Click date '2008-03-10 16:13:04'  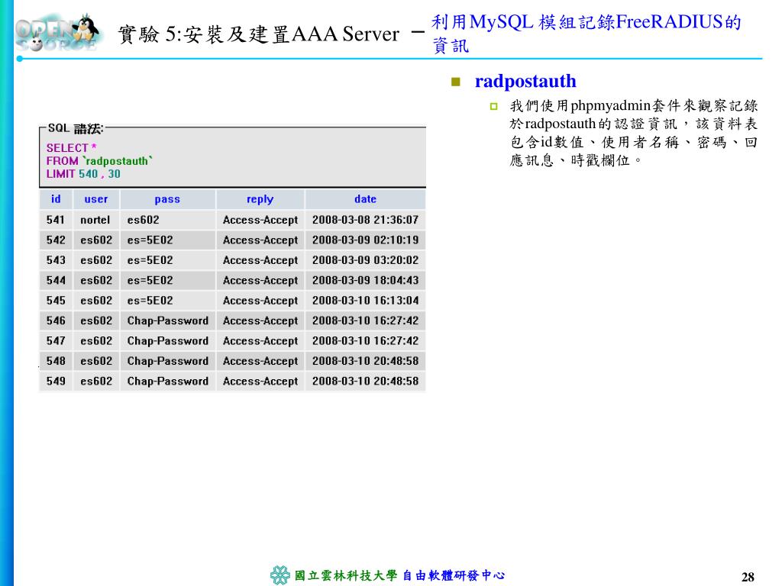[x=365, y=301]
